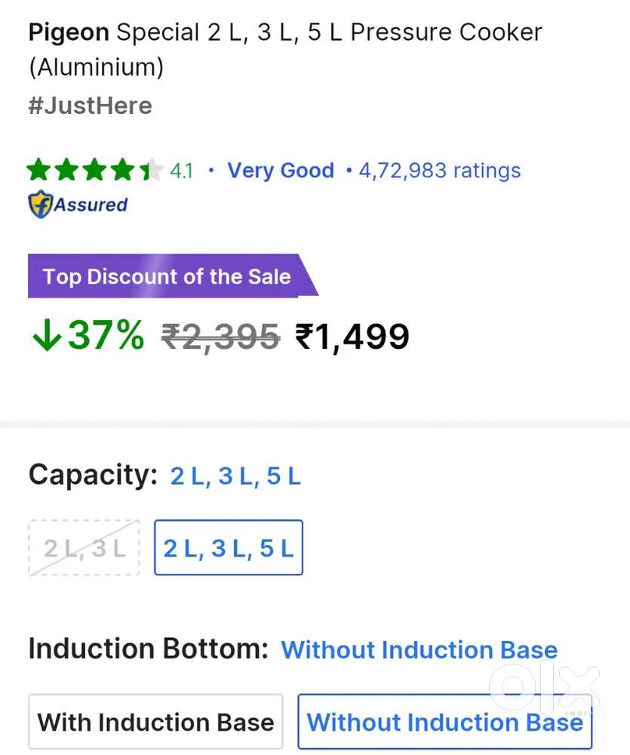
Task: Click the 4.1 rating score
Action: click(181, 171)
